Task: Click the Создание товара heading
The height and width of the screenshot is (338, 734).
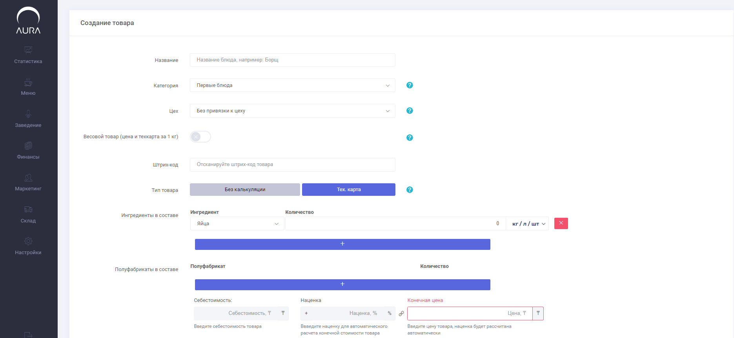Action: (x=107, y=23)
